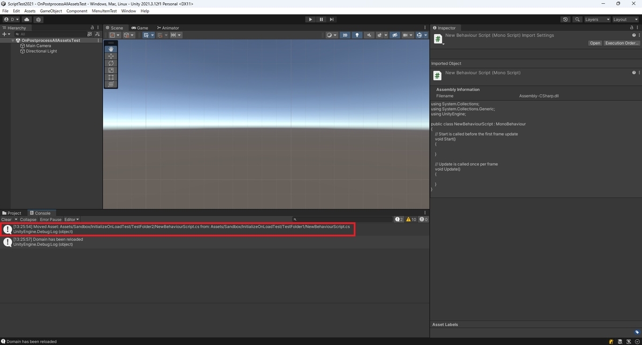Open the GameObject menu
This screenshot has height=345, width=642.
point(51,11)
